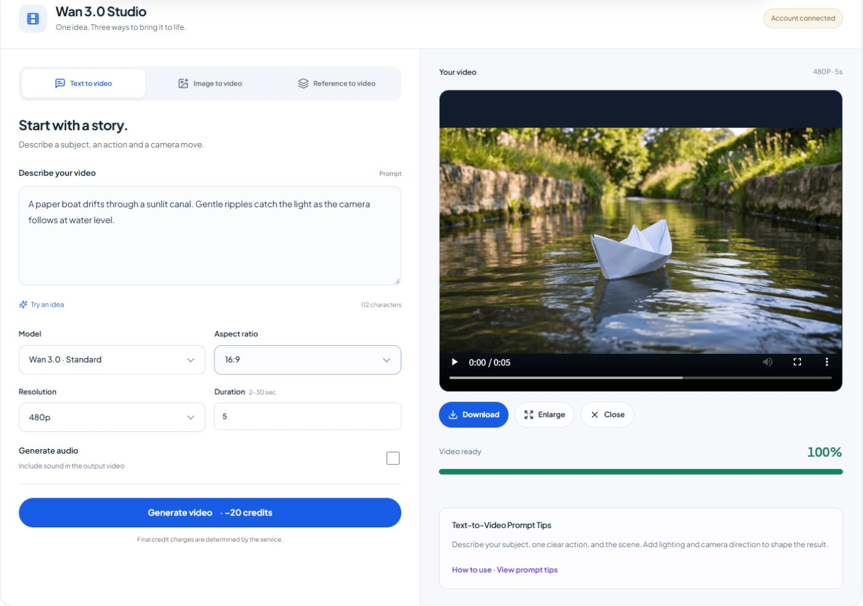This screenshot has width=863, height=606.
Task: Expand the Model dropdown showing Wan 3.0 Standard
Action: [112, 360]
